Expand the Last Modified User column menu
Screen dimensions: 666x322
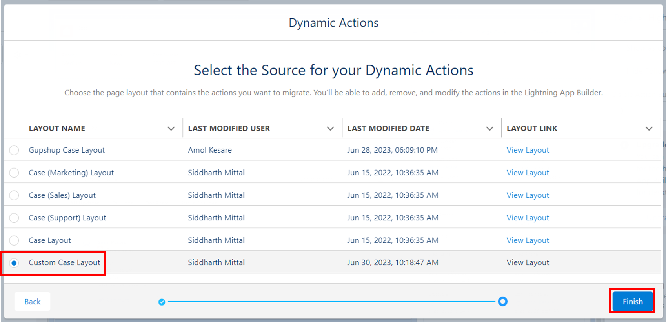(330, 129)
